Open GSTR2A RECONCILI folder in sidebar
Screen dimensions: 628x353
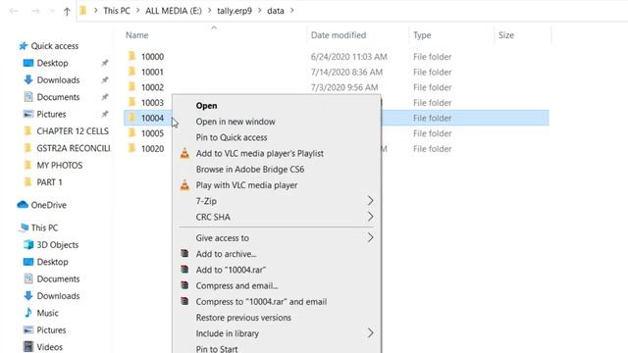coord(74,148)
